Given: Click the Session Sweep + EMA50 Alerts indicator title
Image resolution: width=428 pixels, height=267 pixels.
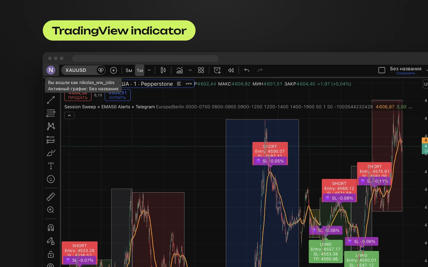Looking at the screenshot, I should point(109,107).
